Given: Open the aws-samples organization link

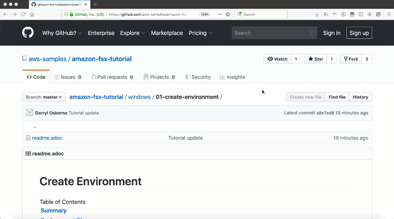Looking at the screenshot, I should [47, 59].
